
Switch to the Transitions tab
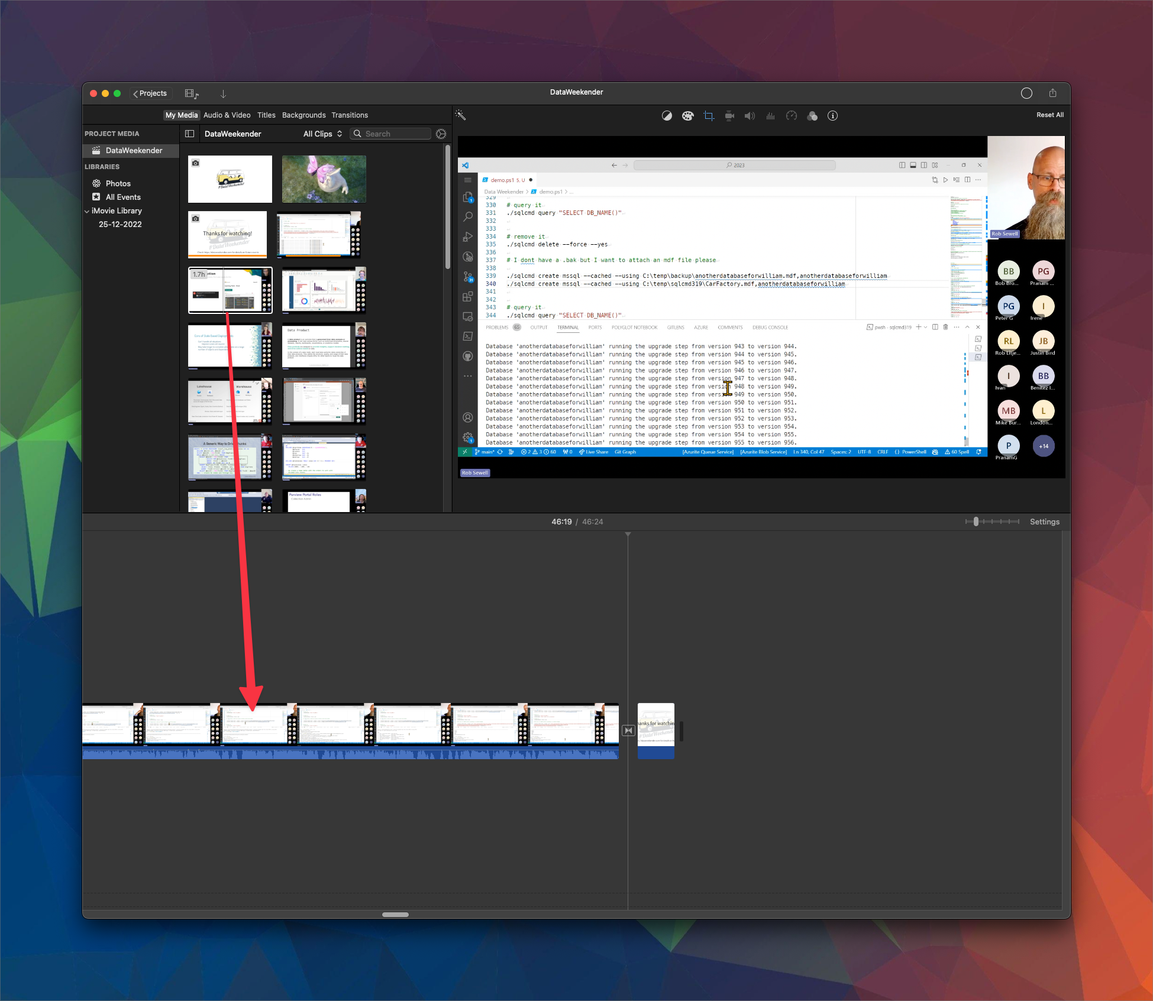[350, 115]
